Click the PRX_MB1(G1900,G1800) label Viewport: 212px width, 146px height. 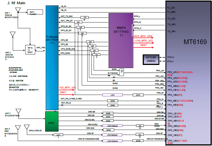(x=180, y=101)
